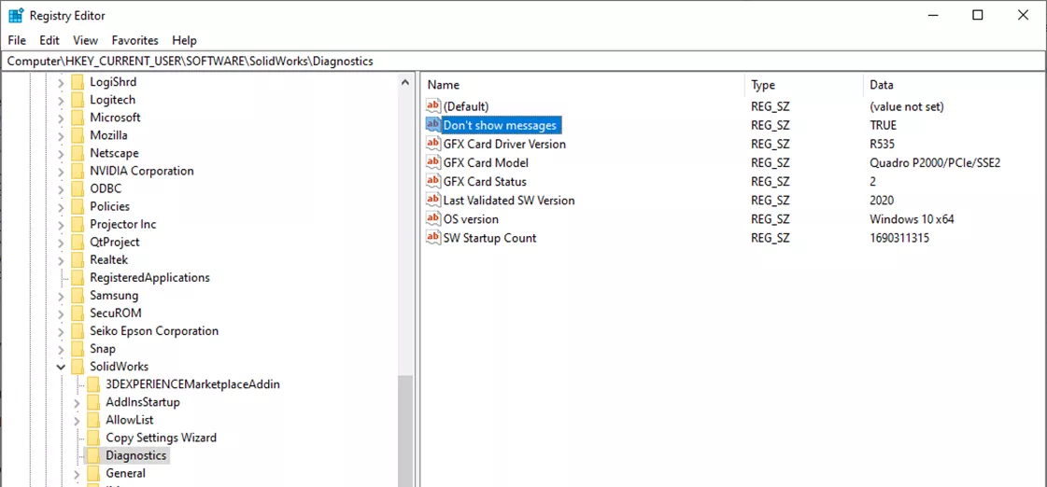The height and width of the screenshot is (487, 1047).
Task: Expand the ODBC key
Action: point(61,188)
